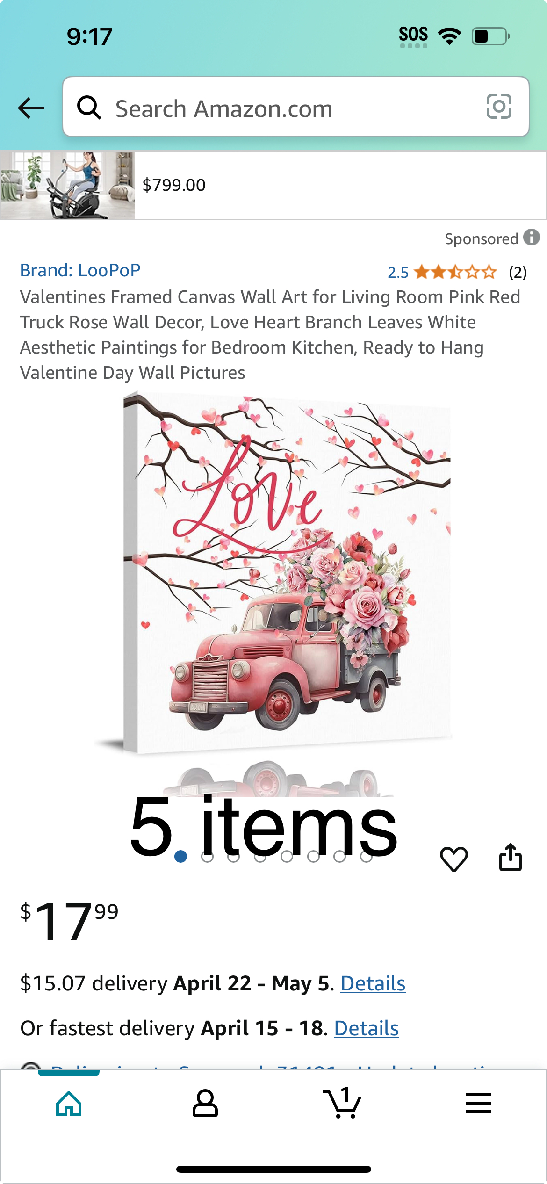The width and height of the screenshot is (547, 1184).
Task: Select last image carousel dot
Action: [367, 857]
